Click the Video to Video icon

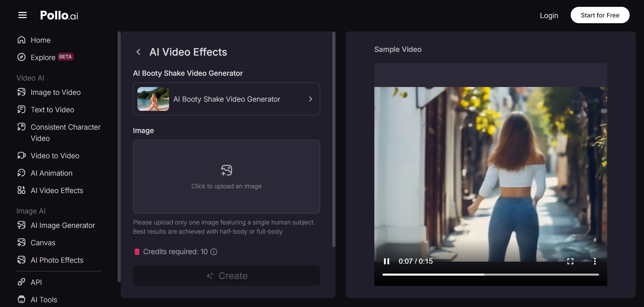[x=21, y=156]
